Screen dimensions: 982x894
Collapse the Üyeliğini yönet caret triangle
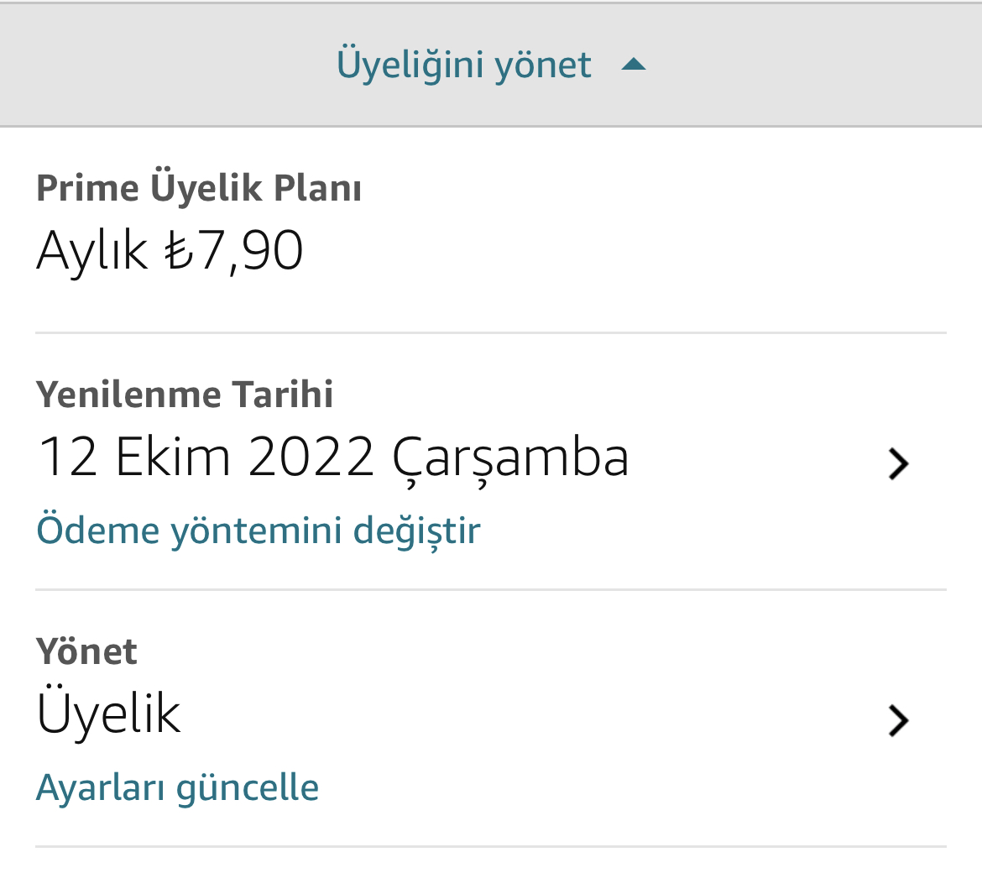point(634,65)
